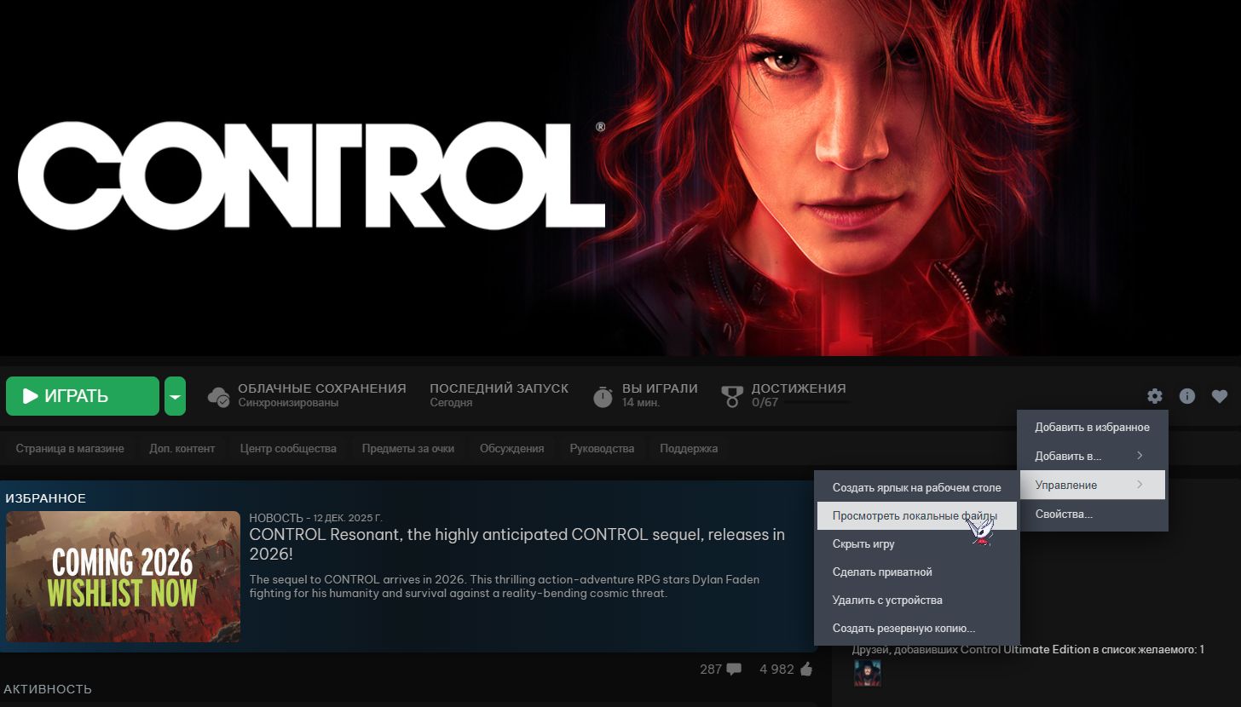Viewport: 1241px width, 707px height.
Task: Select Добавить в избранное
Action: click(1093, 427)
